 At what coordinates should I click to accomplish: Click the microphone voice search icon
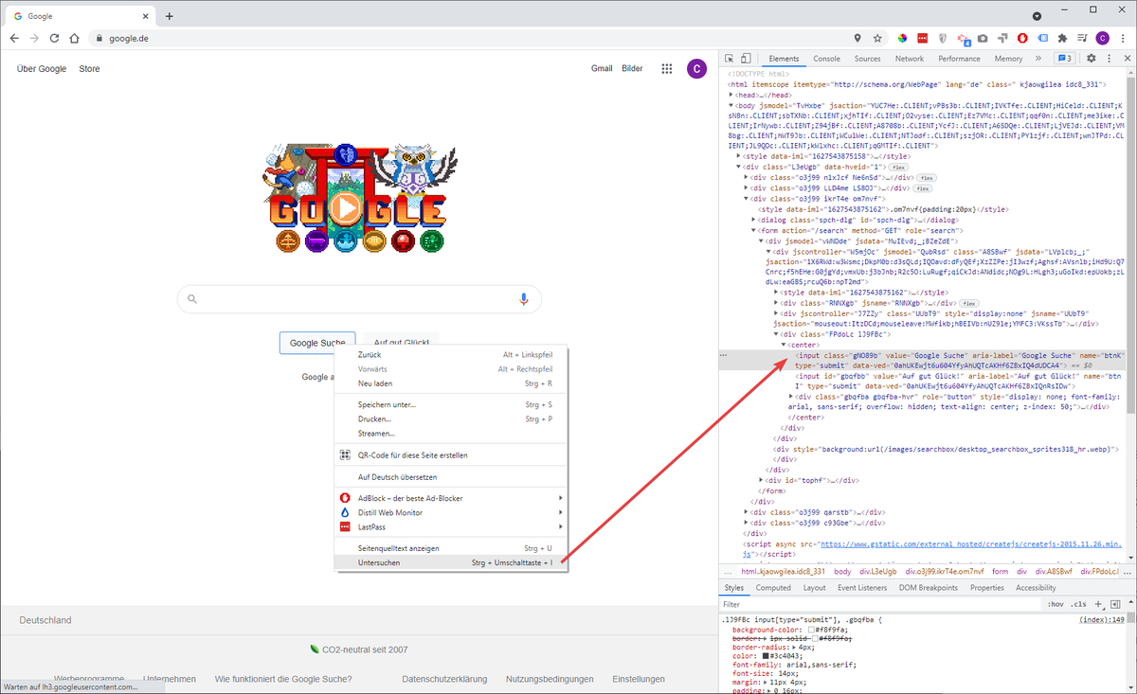[x=522, y=299]
